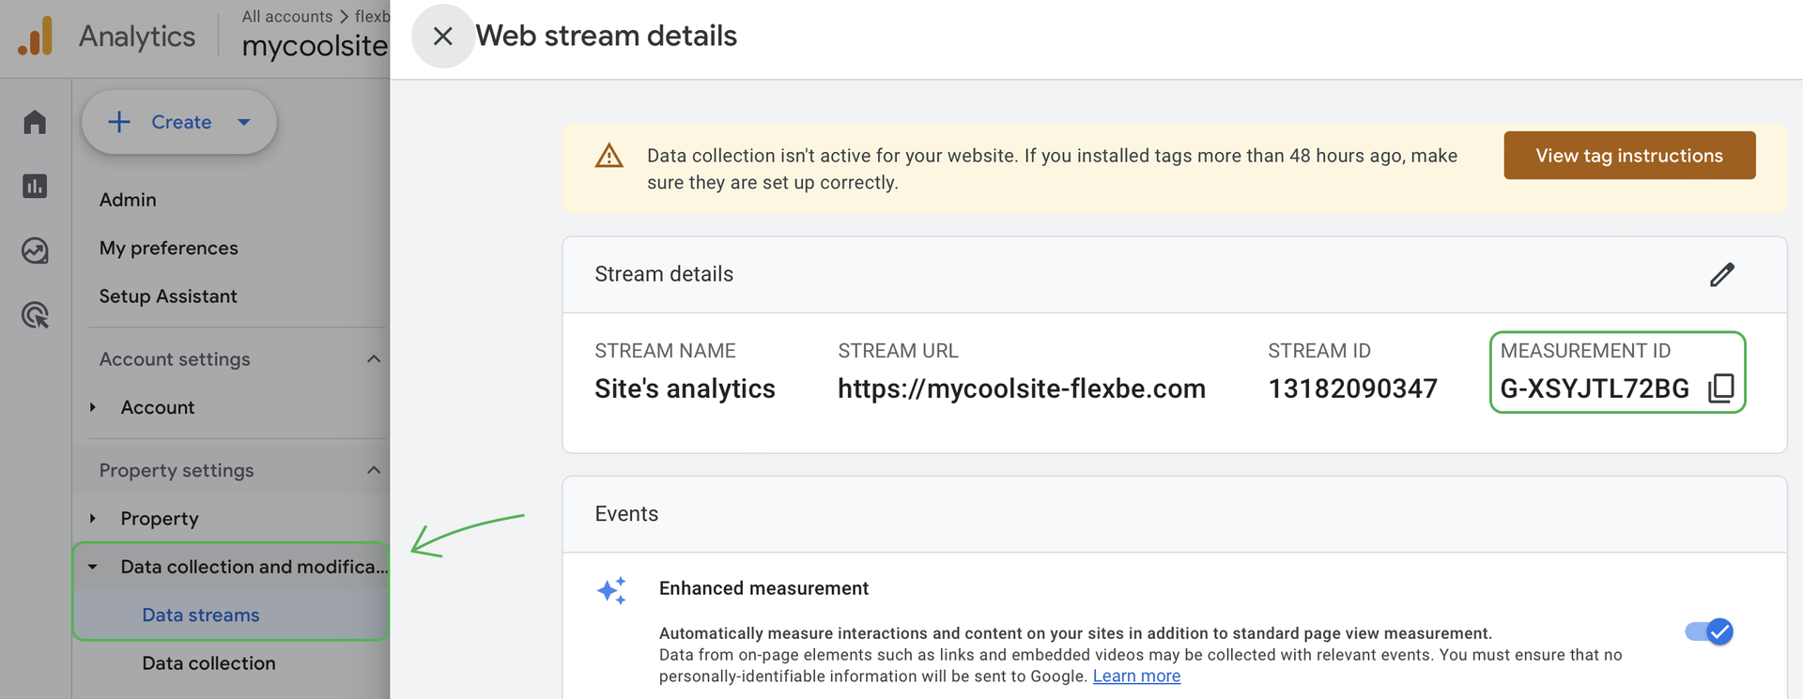1803x699 pixels.
Task: Disable the Enhanced measurement toggle
Action: (x=1708, y=631)
